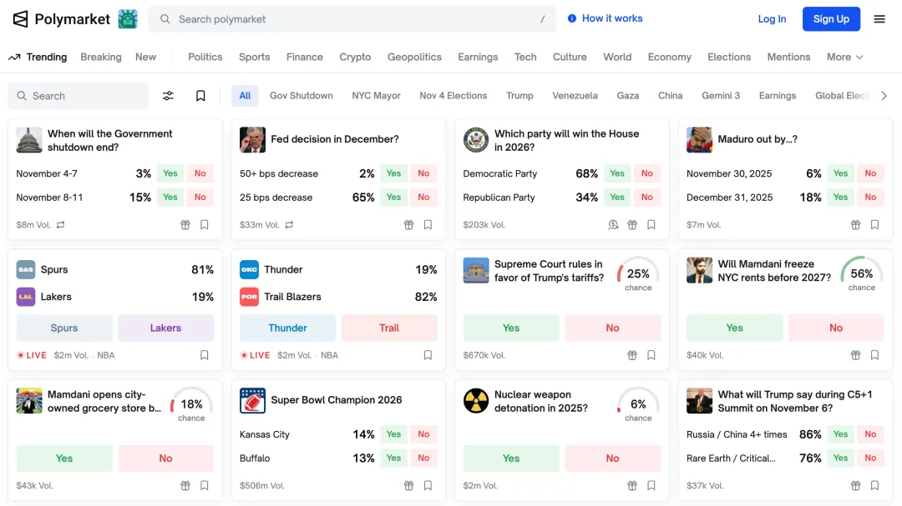Click the Search polymarket input field
The width and height of the screenshot is (902, 506).
click(x=351, y=19)
